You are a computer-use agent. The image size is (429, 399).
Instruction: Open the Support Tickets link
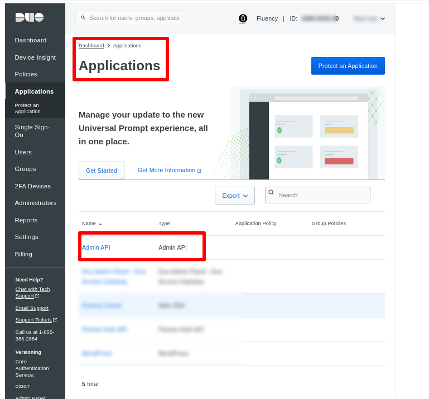33,320
